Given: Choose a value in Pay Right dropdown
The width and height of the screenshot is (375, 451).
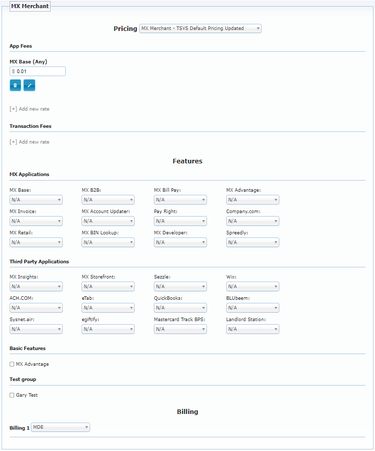Looking at the screenshot, I should pos(181,221).
